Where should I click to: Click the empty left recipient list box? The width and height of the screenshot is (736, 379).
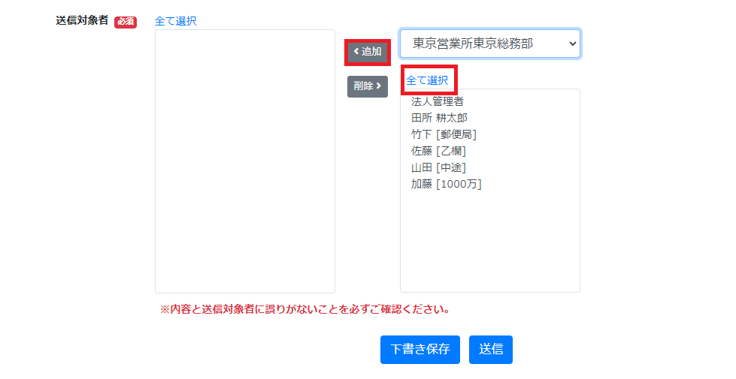pos(245,161)
